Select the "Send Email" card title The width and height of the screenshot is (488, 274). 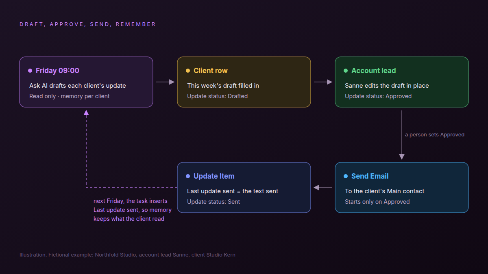click(370, 176)
